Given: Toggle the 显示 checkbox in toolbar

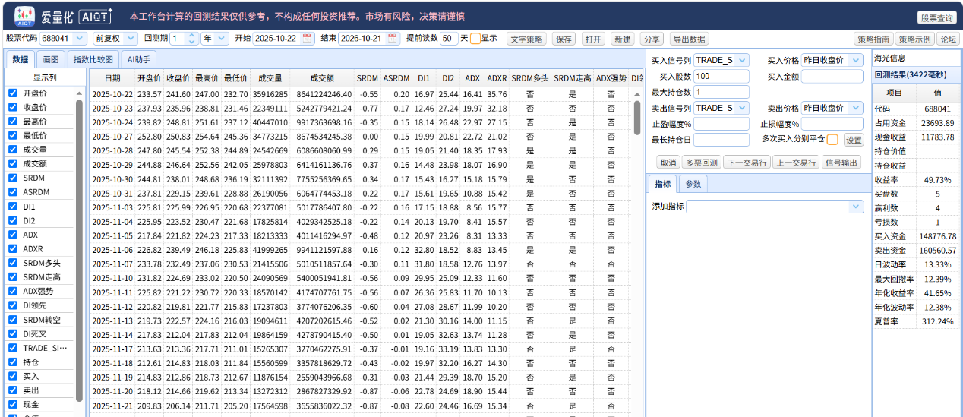Looking at the screenshot, I should point(475,38).
